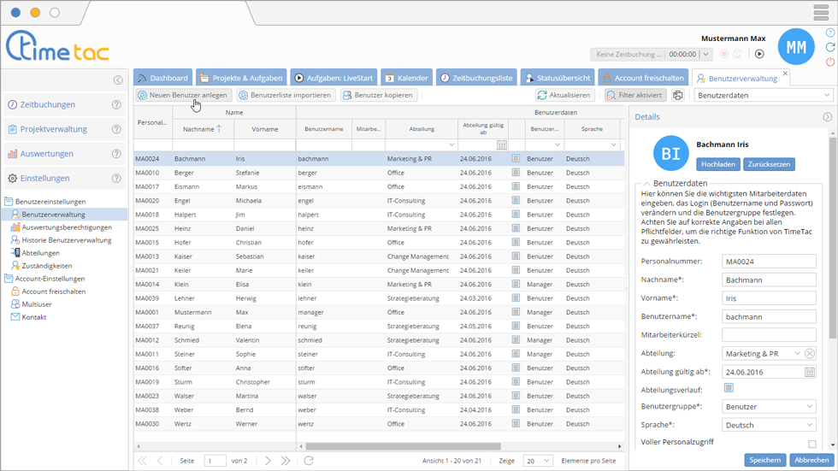Click the red power logout icon
This screenshot has width=838, height=471.
[830, 62]
